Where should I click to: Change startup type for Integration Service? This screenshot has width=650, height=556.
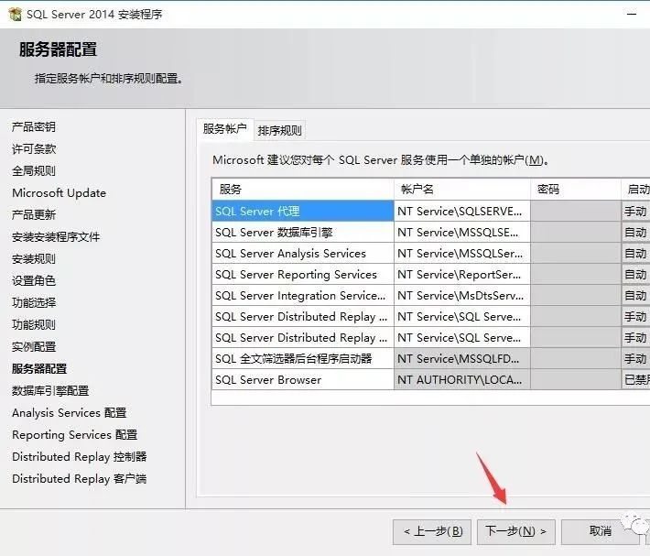tap(636, 296)
